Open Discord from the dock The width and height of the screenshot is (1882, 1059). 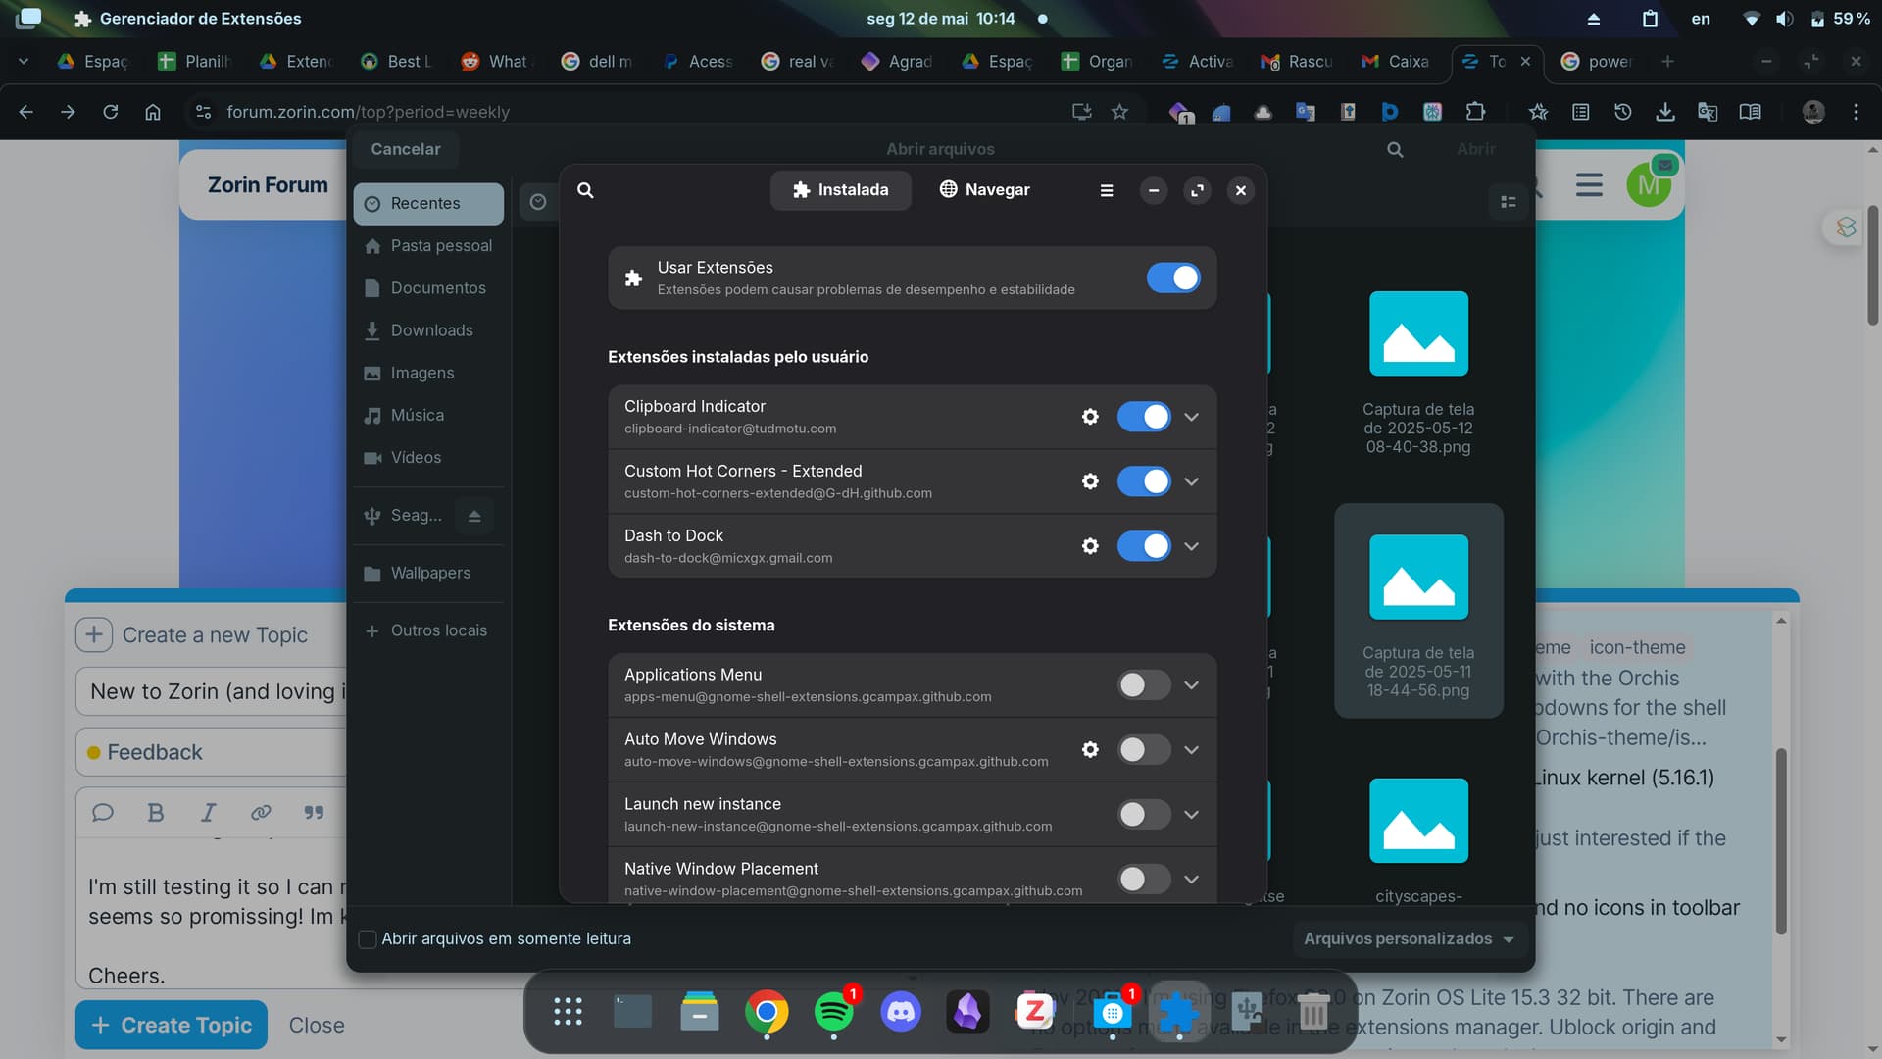click(x=901, y=1011)
